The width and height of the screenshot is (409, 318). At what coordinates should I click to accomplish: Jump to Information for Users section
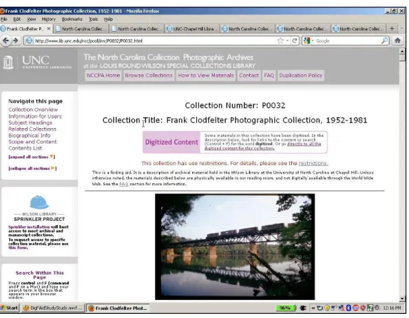[35, 116]
